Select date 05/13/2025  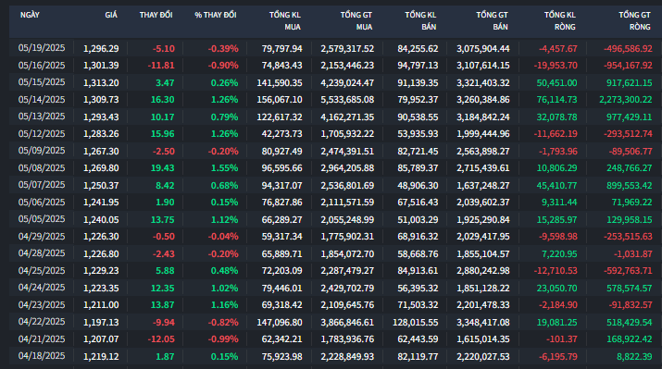coord(42,117)
